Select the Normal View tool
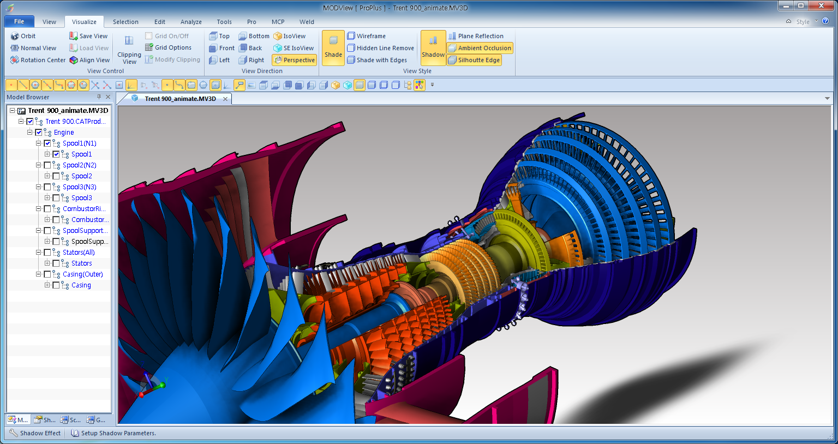838x444 pixels. 33,48
